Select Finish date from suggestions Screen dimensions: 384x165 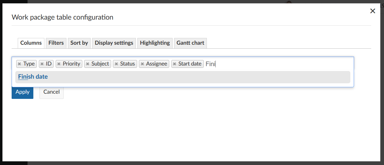(33, 77)
